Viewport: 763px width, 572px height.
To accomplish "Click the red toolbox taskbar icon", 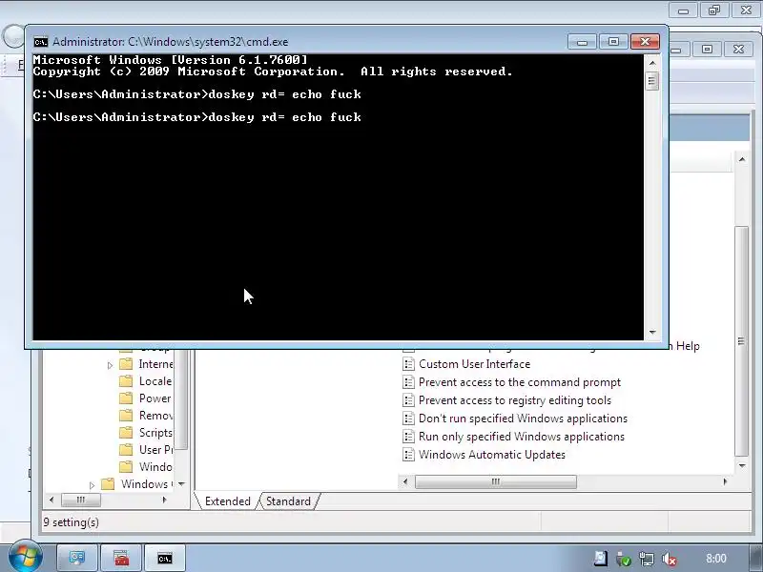I will 122,559.
